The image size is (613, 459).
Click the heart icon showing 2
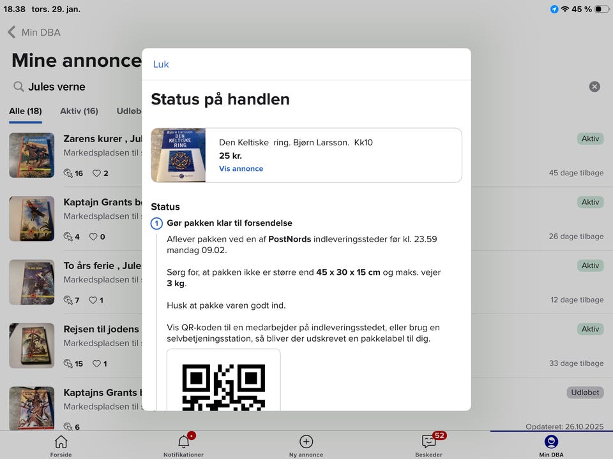click(96, 173)
